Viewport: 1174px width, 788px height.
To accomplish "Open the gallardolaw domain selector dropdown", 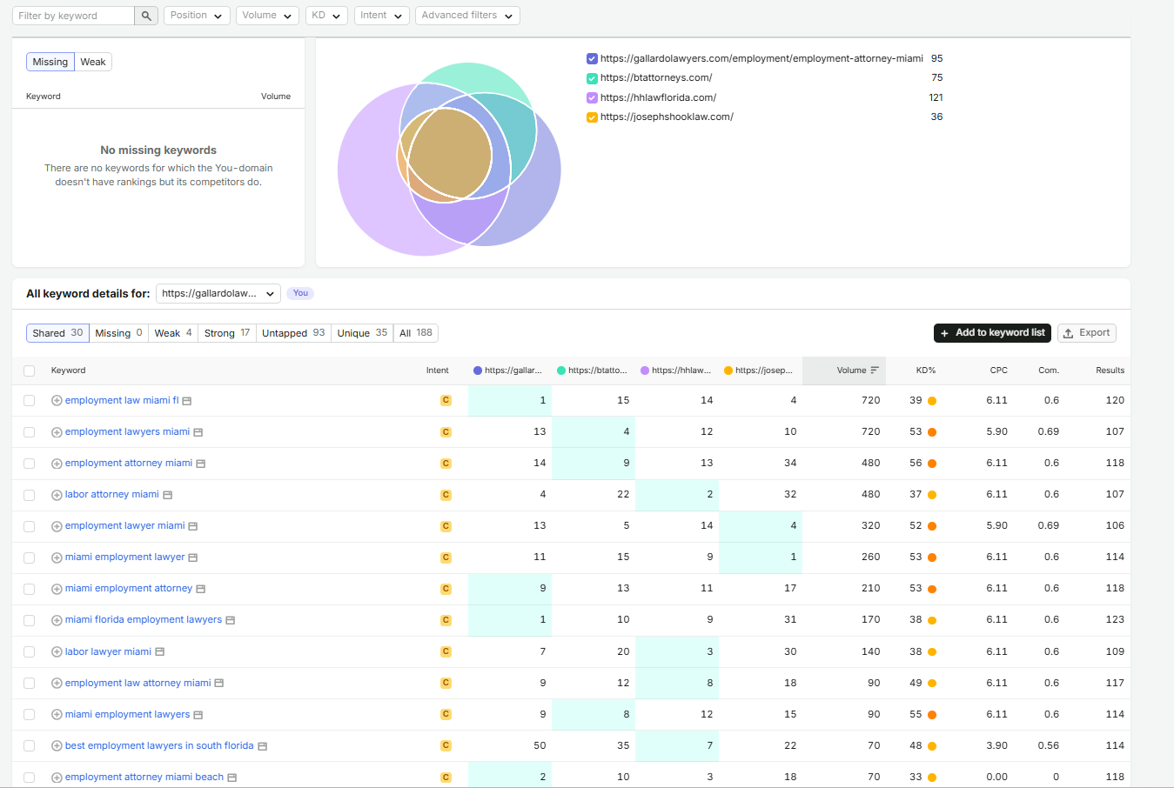I will coord(218,294).
